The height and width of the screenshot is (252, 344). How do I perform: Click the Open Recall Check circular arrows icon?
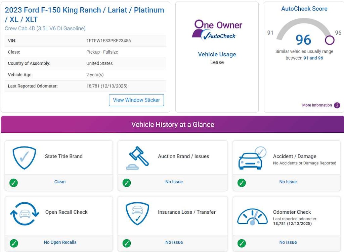25,214
